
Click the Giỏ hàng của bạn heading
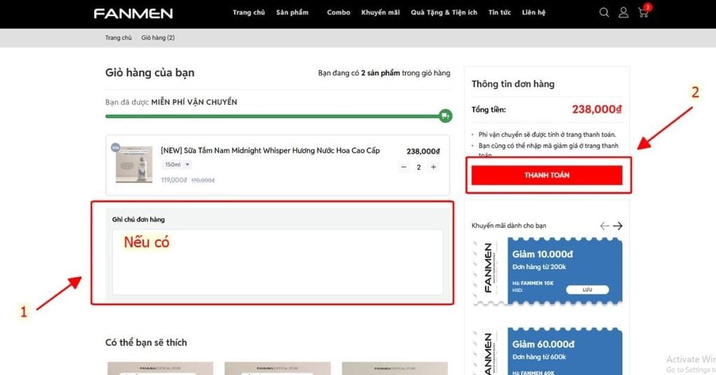[150, 73]
